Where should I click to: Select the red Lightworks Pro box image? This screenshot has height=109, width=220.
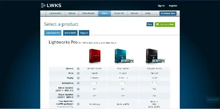click(95, 56)
